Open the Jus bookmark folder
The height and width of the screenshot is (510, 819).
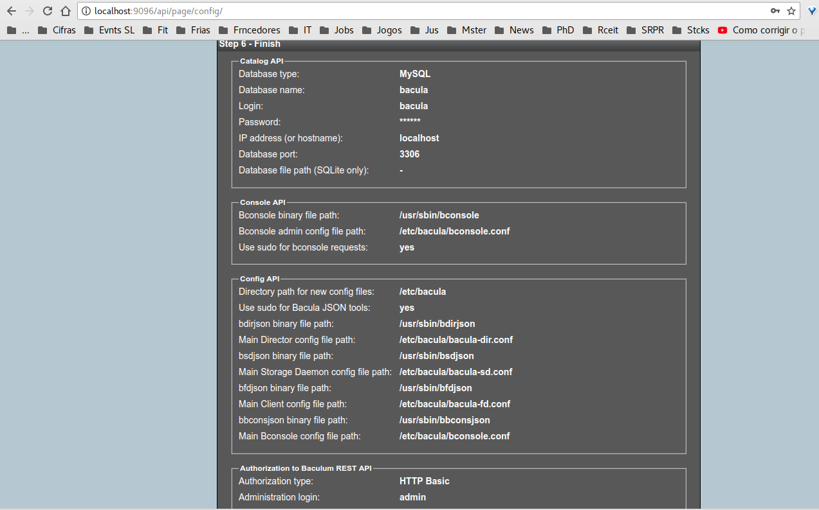[425, 30]
